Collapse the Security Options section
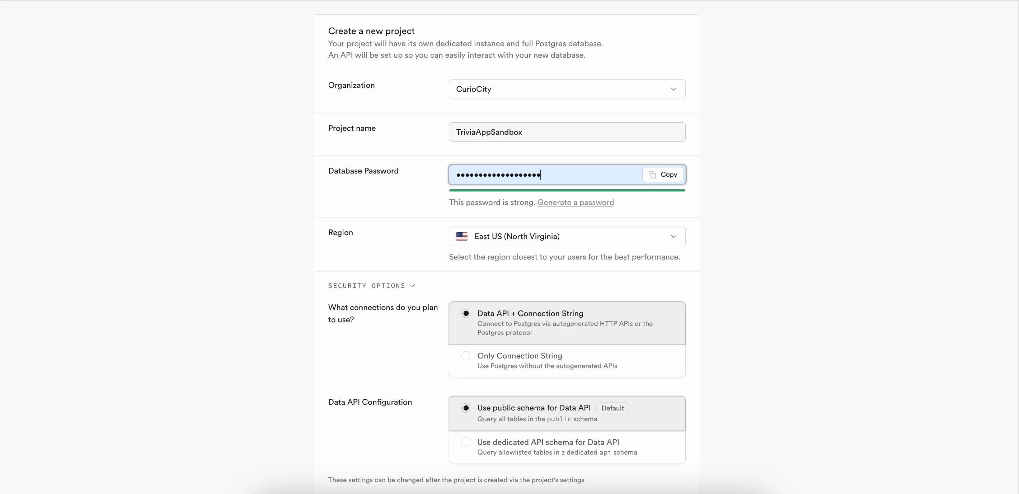The height and width of the screenshot is (494, 1019). (366, 286)
